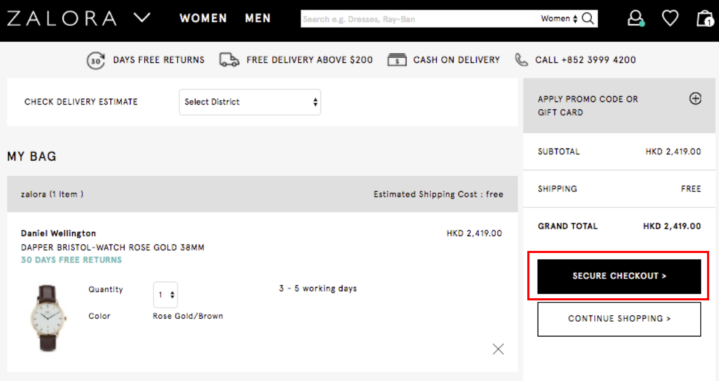
Task: Click the 30 days returns circle icon
Action: (96, 61)
